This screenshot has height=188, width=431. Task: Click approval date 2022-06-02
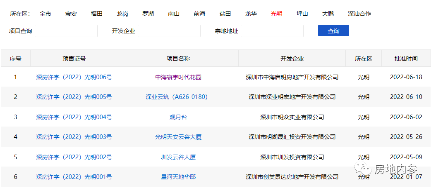pyautogui.click(x=406, y=117)
